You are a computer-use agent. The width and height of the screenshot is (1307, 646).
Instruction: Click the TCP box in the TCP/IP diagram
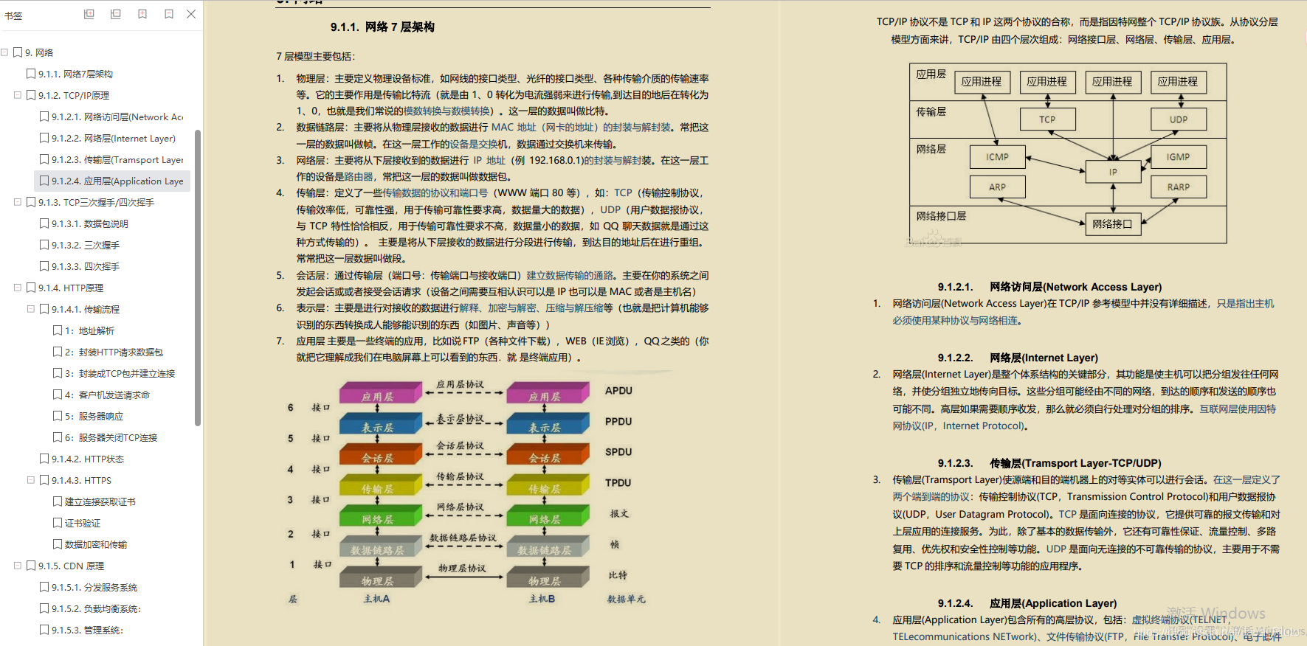point(1047,119)
